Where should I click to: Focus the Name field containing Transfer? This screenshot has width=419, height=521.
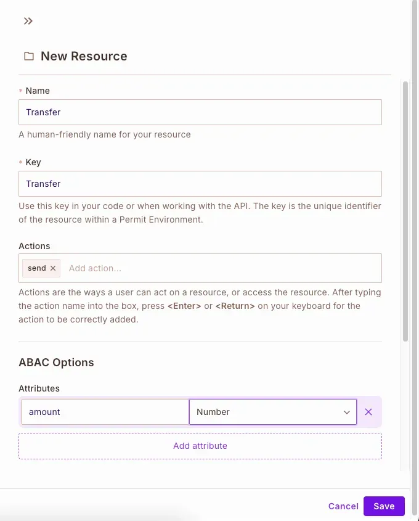(200, 112)
